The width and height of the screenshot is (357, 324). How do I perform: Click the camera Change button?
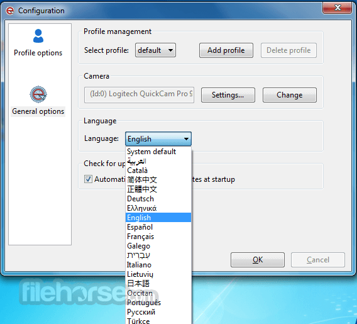(x=290, y=95)
